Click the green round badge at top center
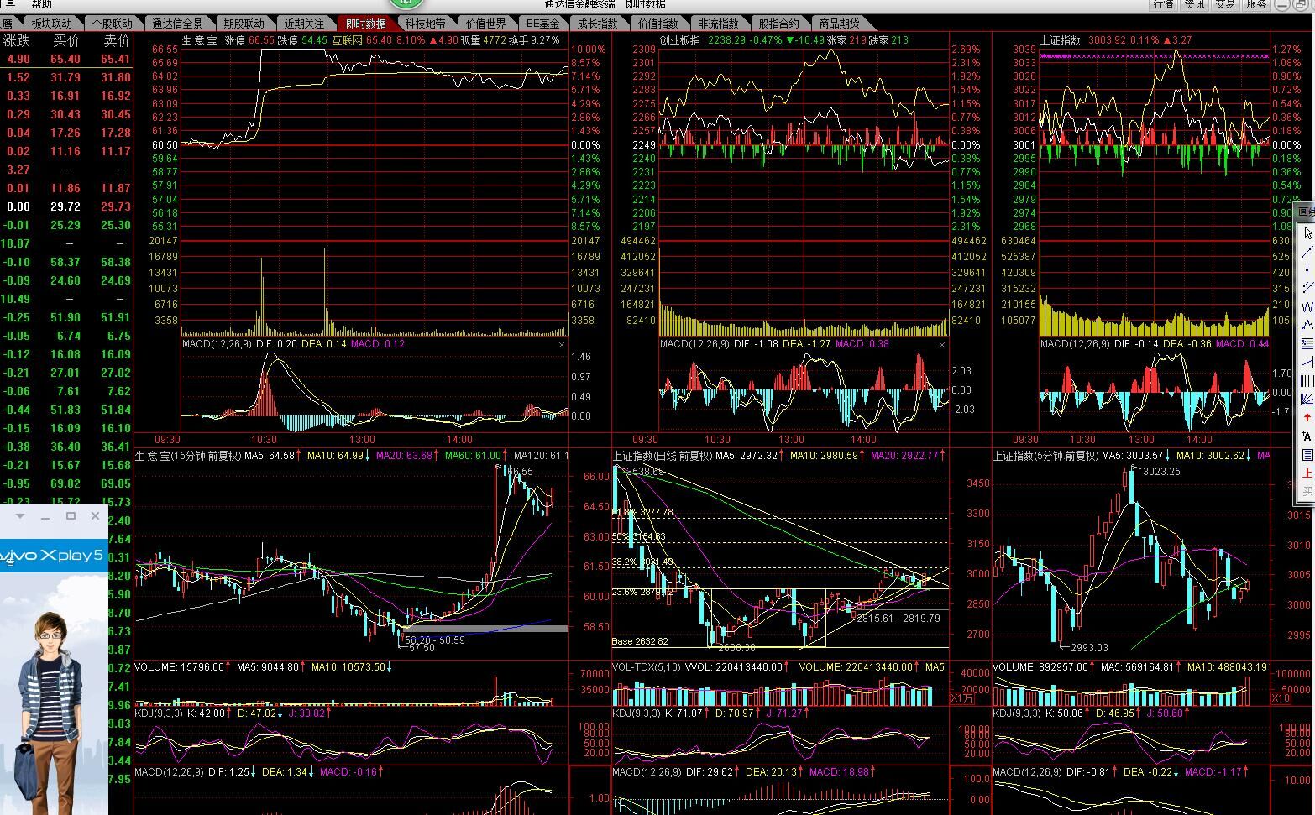The image size is (1315, 815). [x=406, y=3]
